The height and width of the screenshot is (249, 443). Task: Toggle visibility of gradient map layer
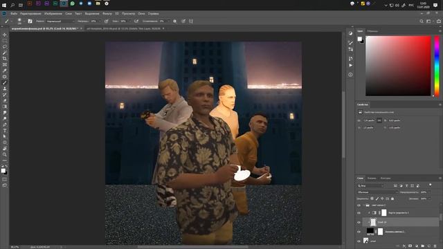click(x=359, y=213)
